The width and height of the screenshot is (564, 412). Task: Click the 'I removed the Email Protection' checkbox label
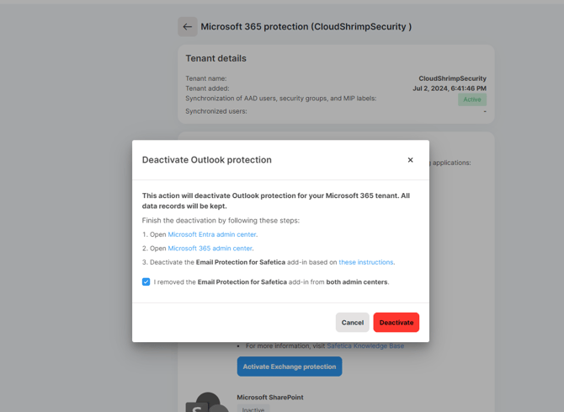click(x=271, y=282)
